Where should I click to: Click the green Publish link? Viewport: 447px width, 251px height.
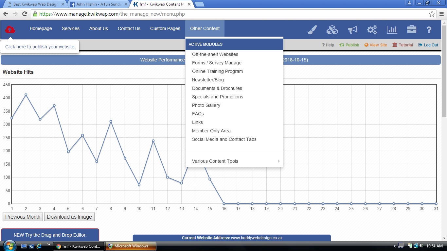pos(349,45)
